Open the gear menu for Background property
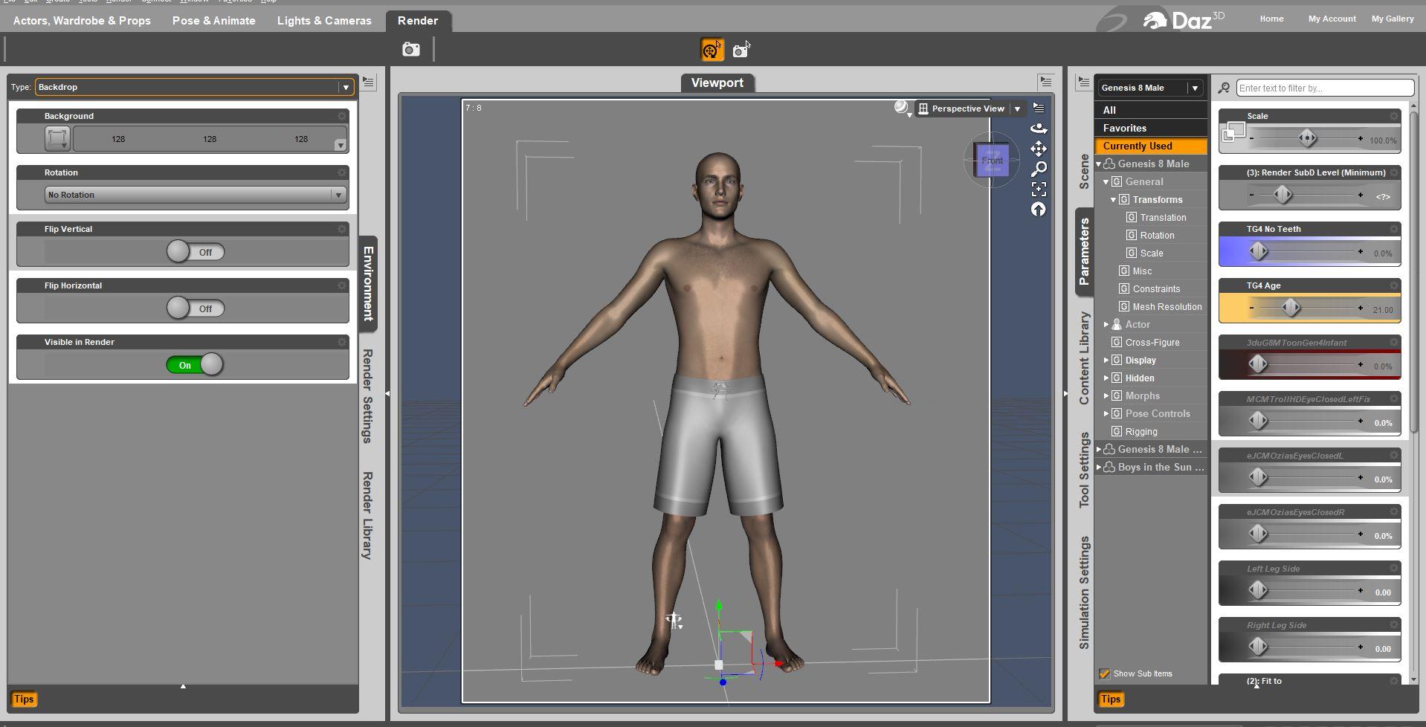Screen dimensions: 1426x727 click(342, 116)
